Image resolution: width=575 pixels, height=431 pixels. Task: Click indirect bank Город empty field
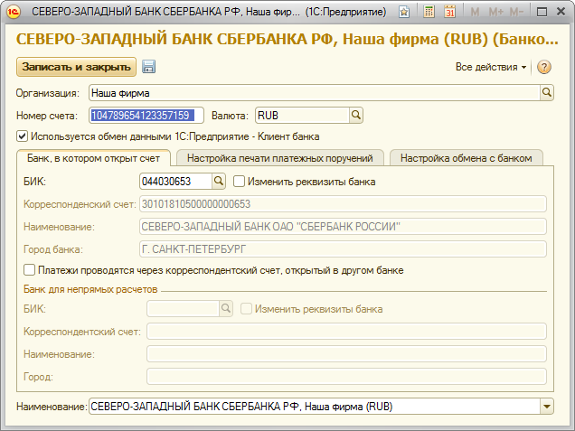pos(346,377)
